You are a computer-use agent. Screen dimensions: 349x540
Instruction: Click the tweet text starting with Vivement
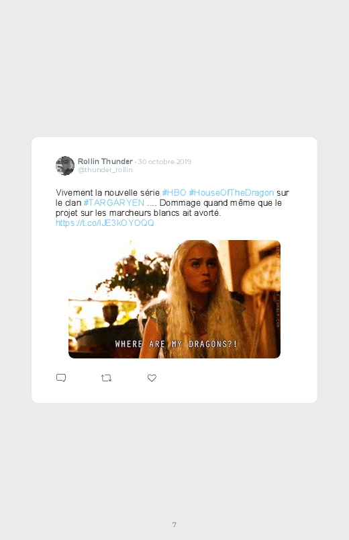(172, 208)
